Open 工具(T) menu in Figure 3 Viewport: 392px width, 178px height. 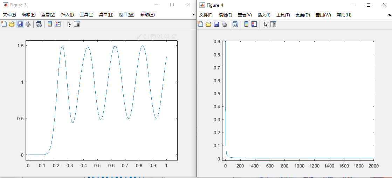(87, 15)
